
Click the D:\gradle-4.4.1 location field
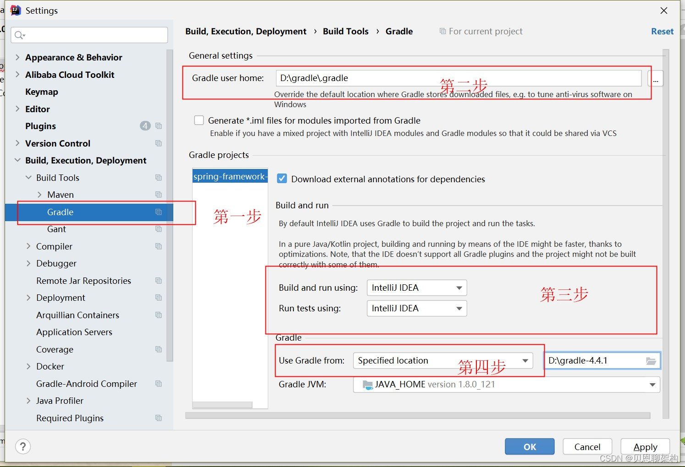tap(602, 361)
